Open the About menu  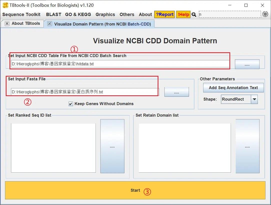click(145, 15)
